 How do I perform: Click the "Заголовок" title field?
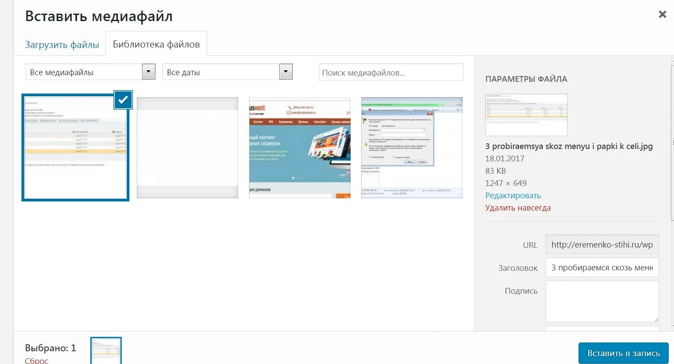[601, 267]
